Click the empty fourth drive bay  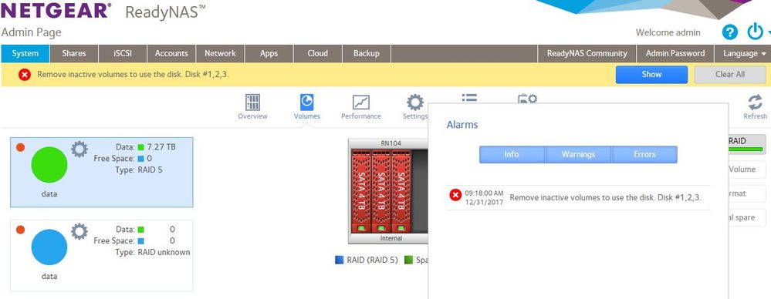pos(419,191)
